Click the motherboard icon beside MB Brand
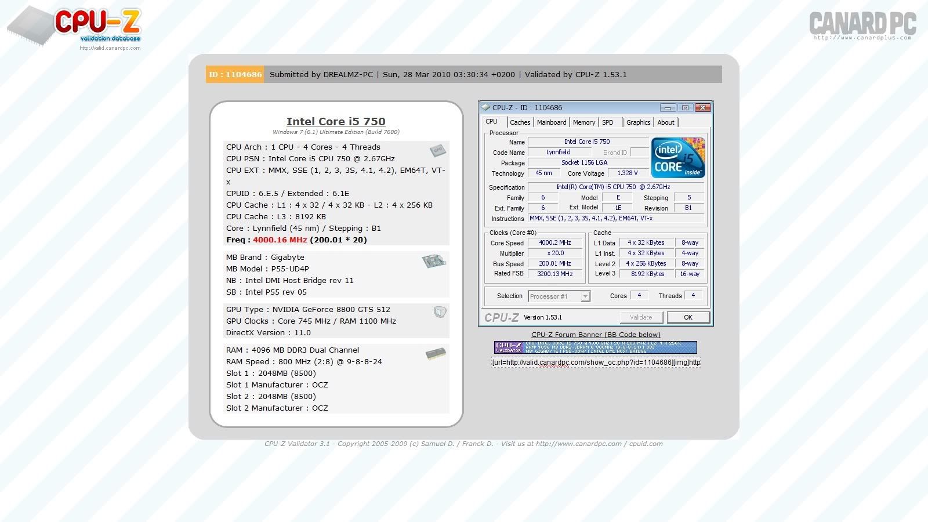The width and height of the screenshot is (928, 522). click(x=433, y=261)
